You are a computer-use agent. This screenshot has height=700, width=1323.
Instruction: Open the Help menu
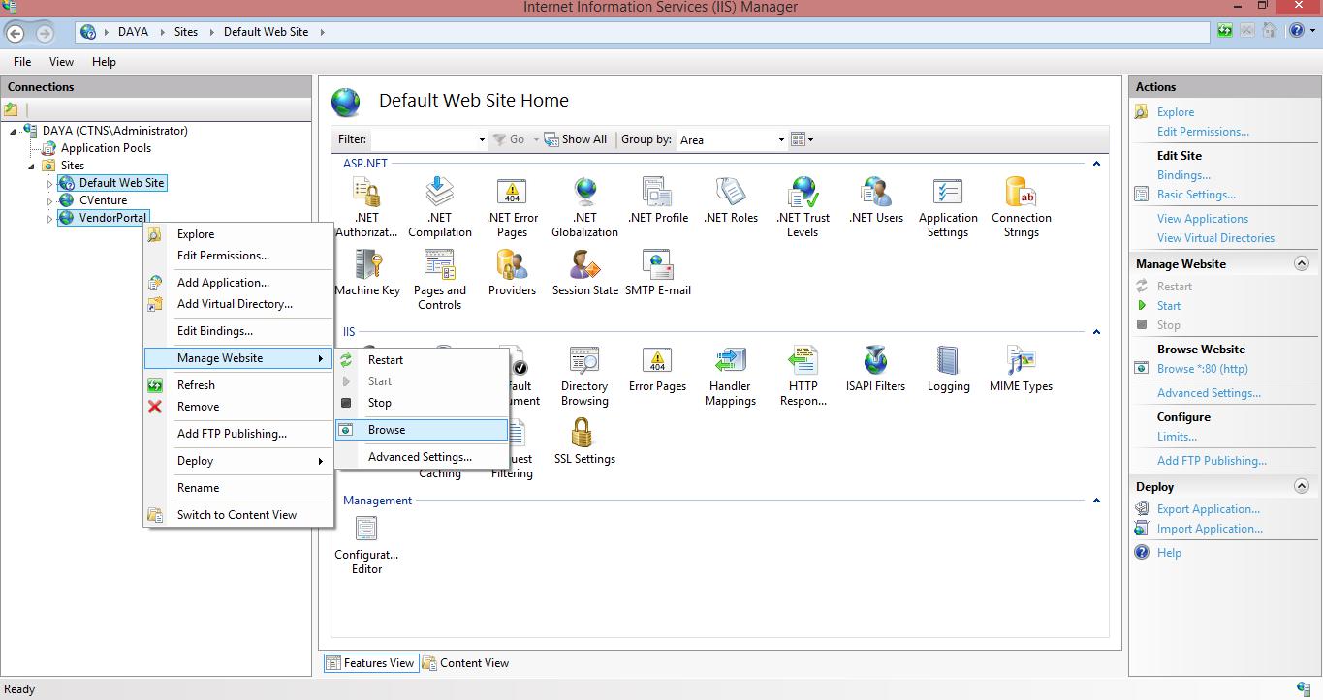(104, 61)
